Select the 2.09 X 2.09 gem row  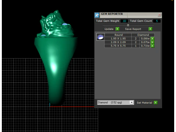129,42
